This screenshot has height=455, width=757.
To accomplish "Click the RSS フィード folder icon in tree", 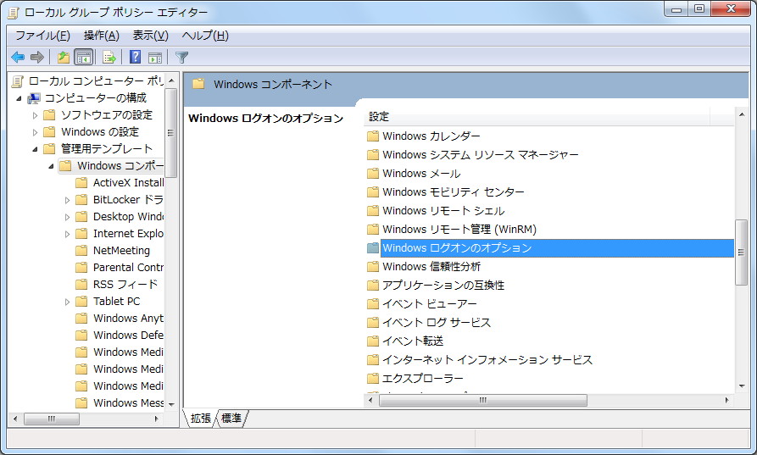I will click(x=81, y=284).
